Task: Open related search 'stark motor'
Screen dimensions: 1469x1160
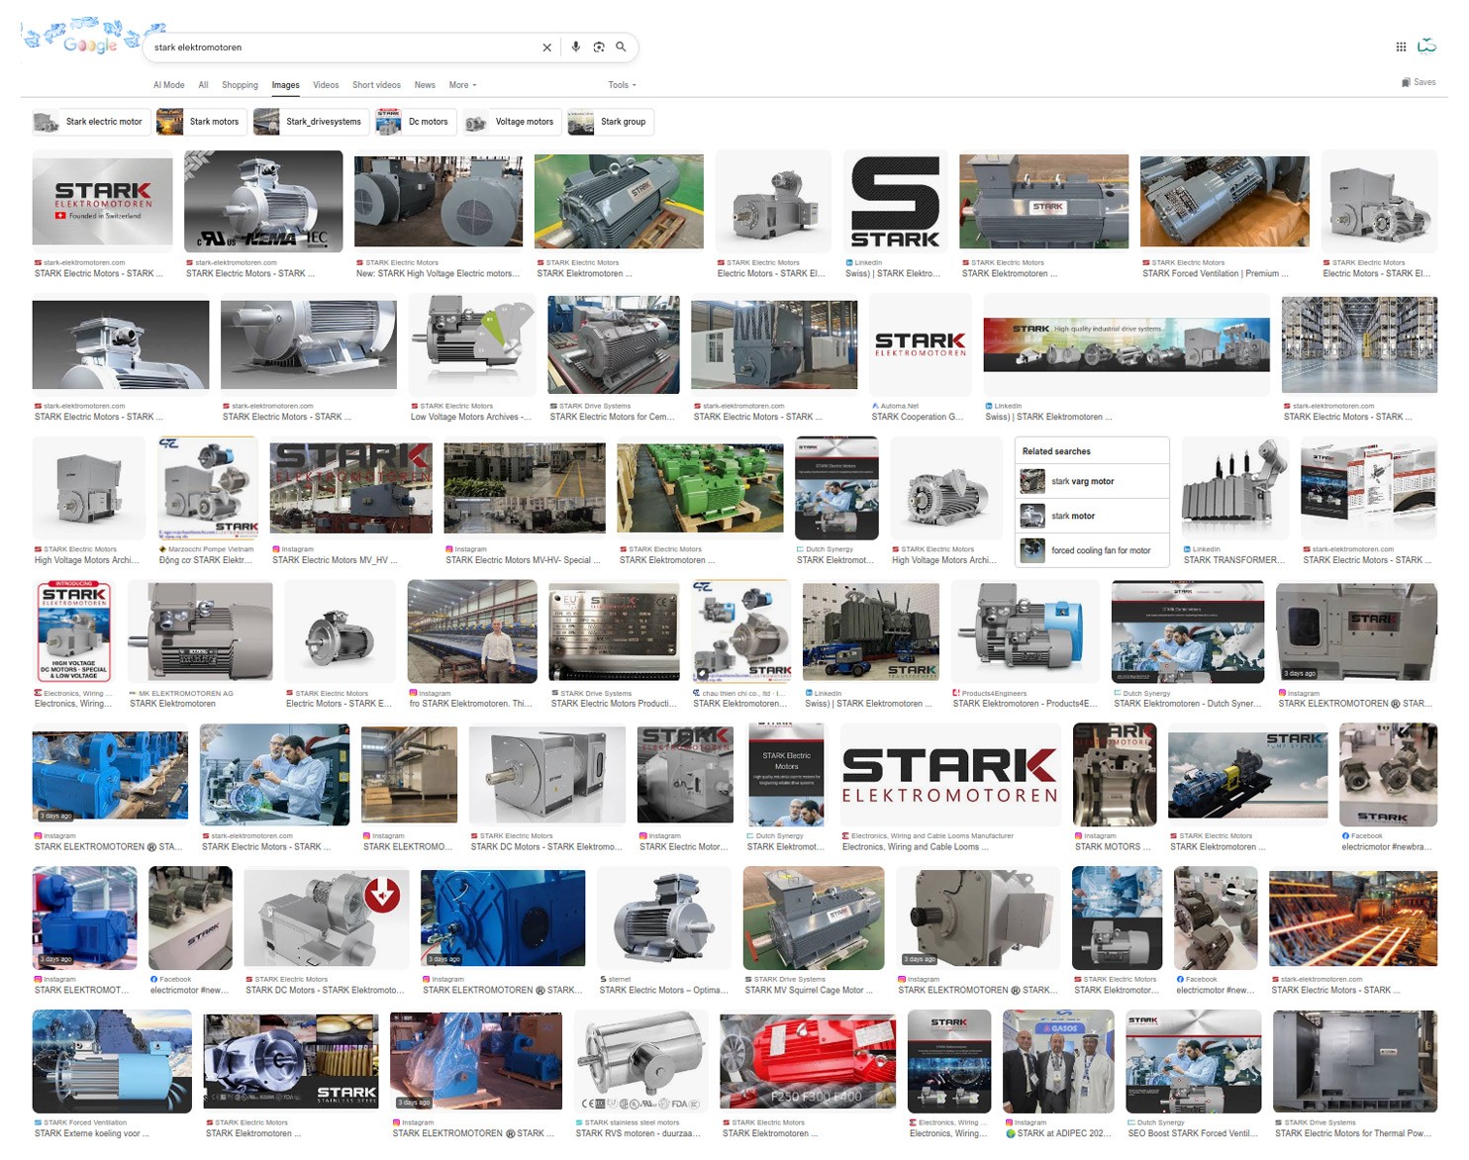Action: click(1092, 516)
